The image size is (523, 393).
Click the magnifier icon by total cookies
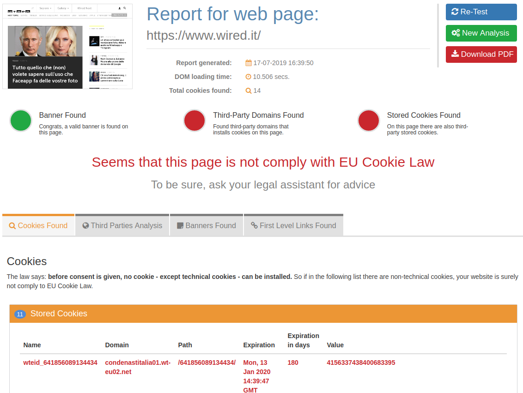click(248, 91)
